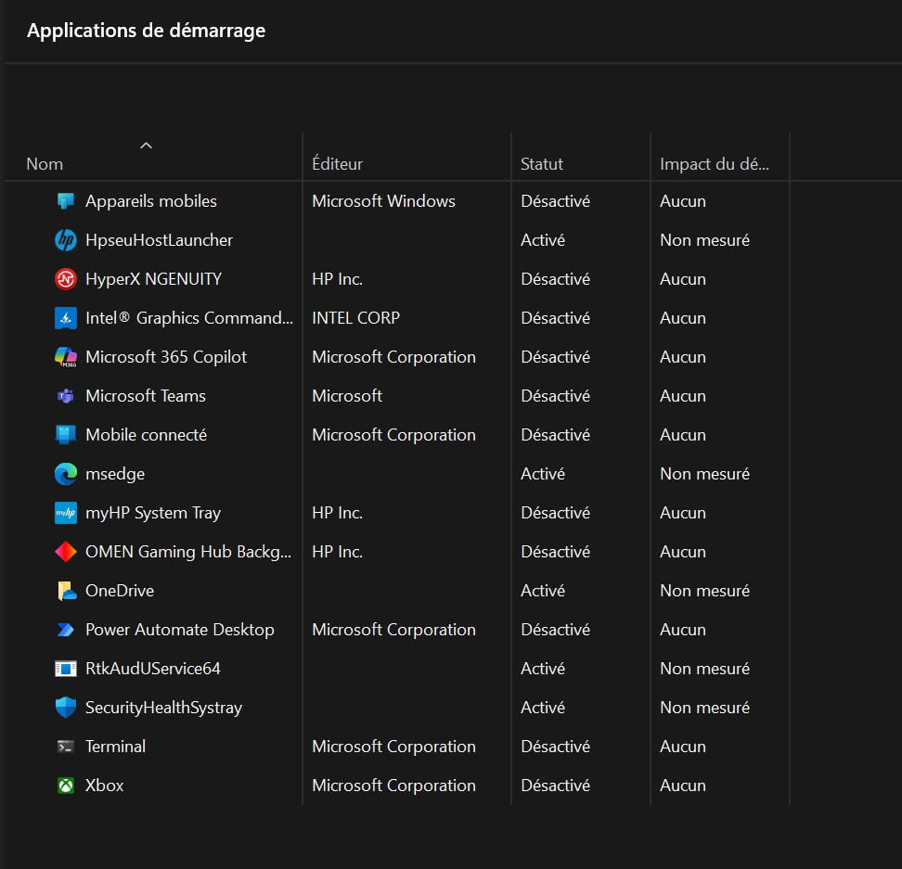
Task: Click the myHP System Tray entry
Action: pos(153,513)
